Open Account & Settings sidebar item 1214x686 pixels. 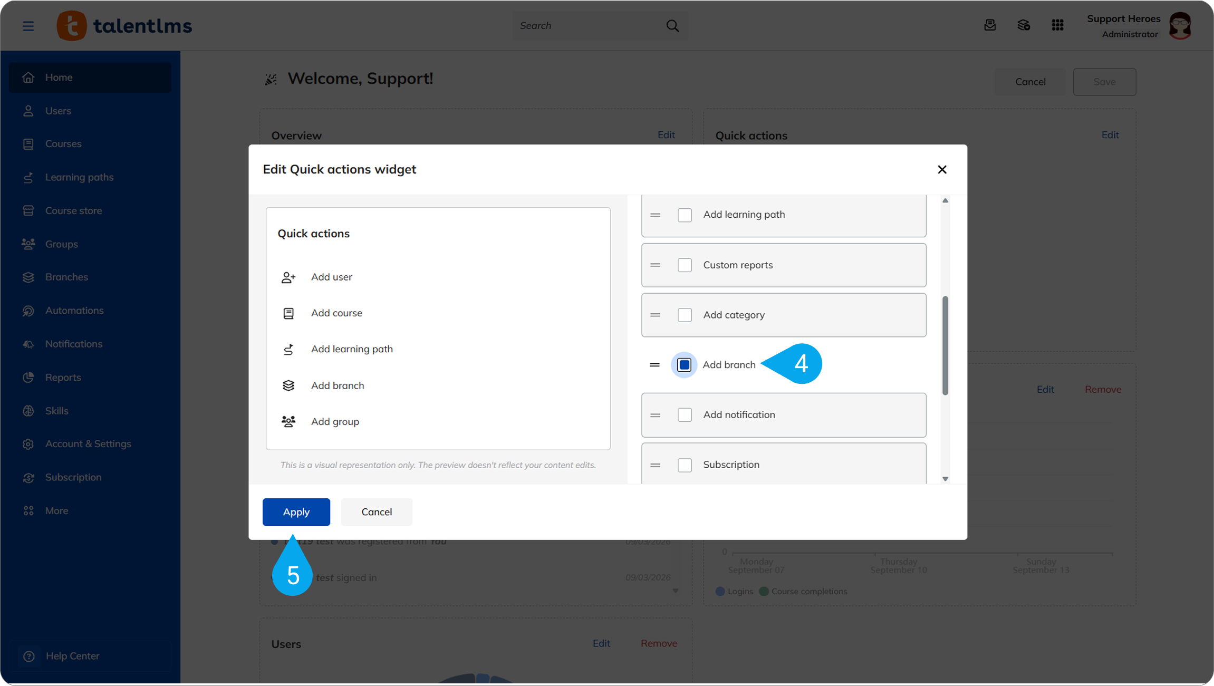90,444
